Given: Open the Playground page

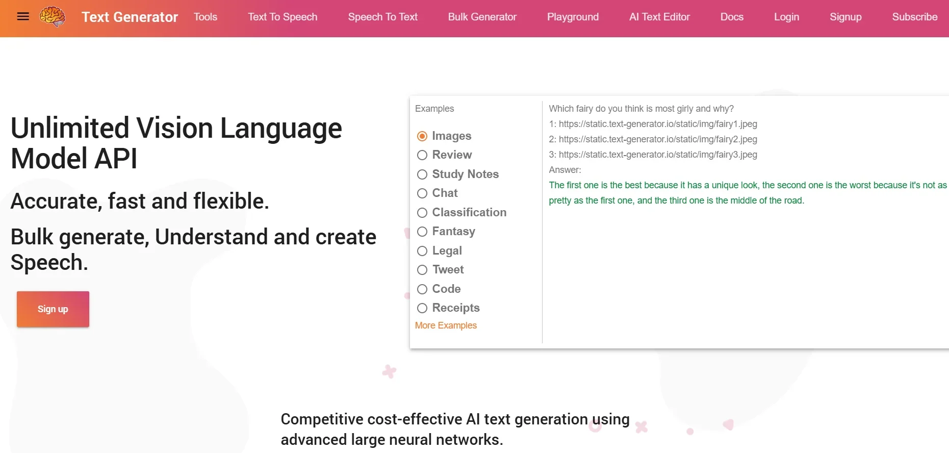Looking at the screenshot, I should click(x=573, y=17).
